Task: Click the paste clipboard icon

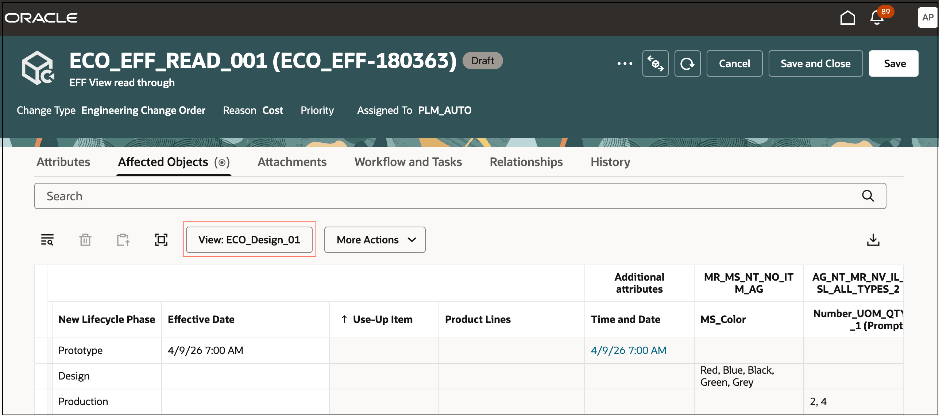Action: [123, 240]
